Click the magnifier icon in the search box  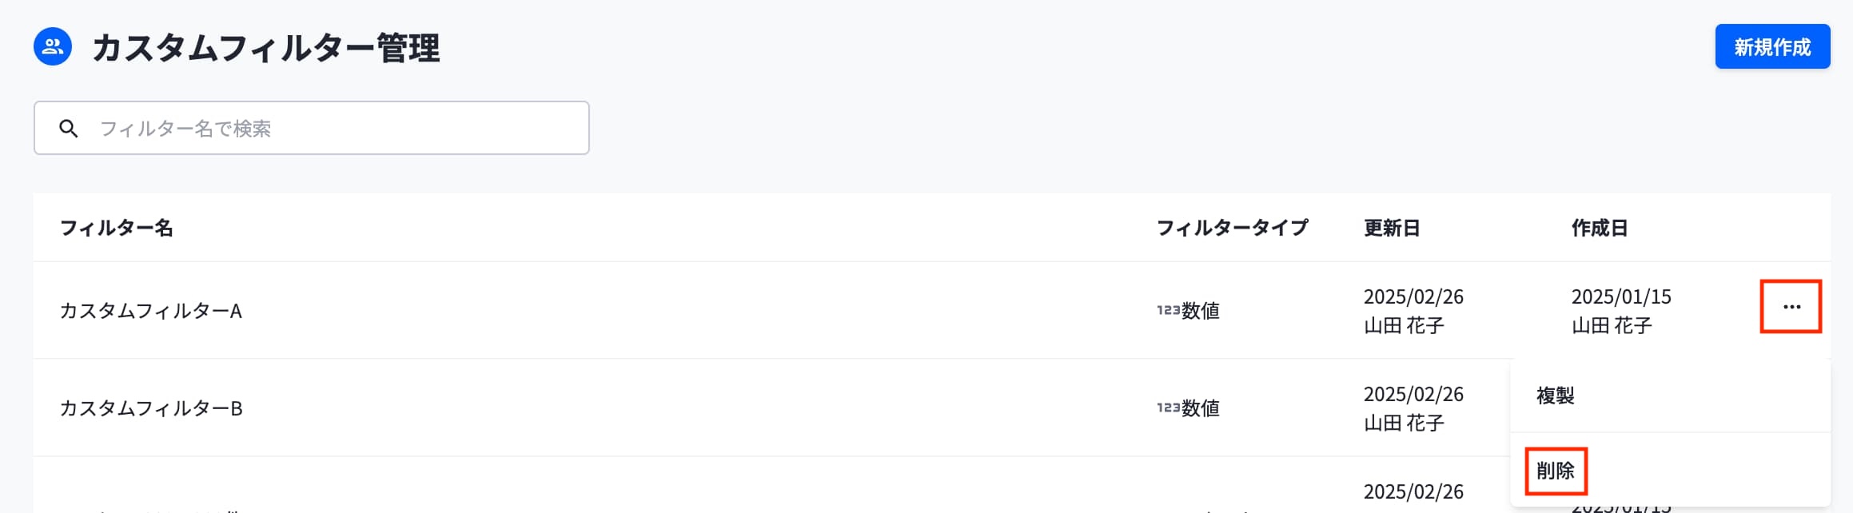click(x=69, y=129)
